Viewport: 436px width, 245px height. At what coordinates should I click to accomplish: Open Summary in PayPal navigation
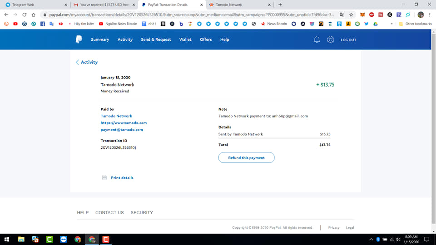(x=100, y=39)
